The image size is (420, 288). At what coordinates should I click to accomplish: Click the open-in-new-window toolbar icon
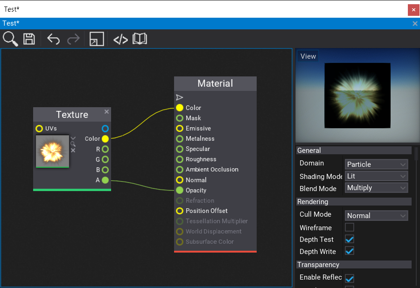pyautogui.click(x=97, y=39)
